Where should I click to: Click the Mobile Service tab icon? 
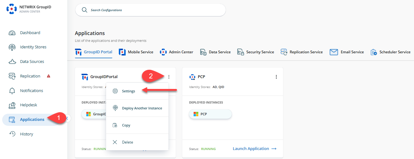(x=122, y=52)
